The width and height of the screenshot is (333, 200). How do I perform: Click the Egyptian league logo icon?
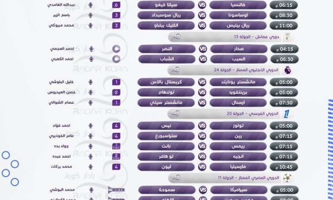click(x=287, y=178)
